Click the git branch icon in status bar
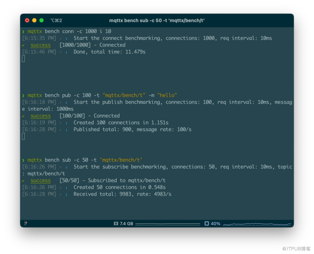 26,223
